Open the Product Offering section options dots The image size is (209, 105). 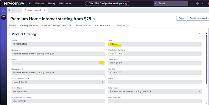tap(9, 34)
